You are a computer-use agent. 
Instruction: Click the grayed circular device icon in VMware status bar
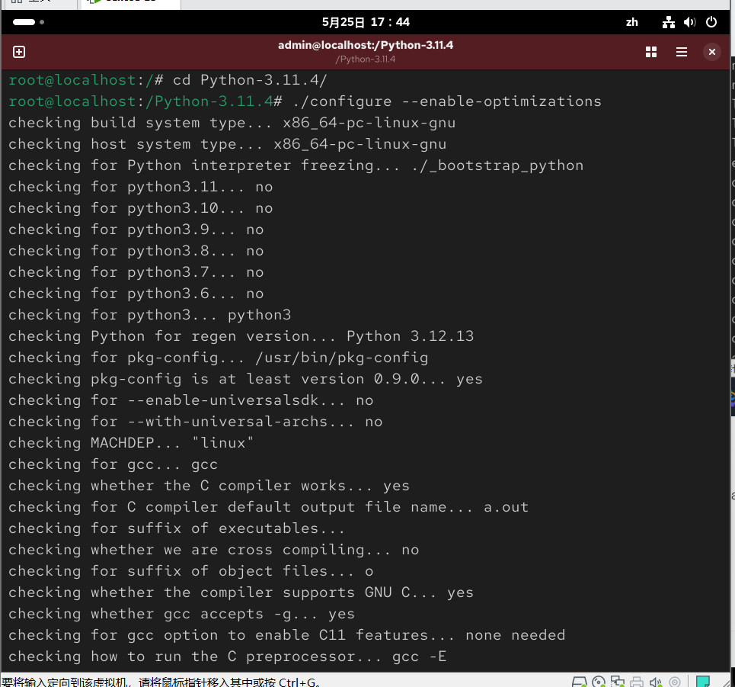point(675,682)
